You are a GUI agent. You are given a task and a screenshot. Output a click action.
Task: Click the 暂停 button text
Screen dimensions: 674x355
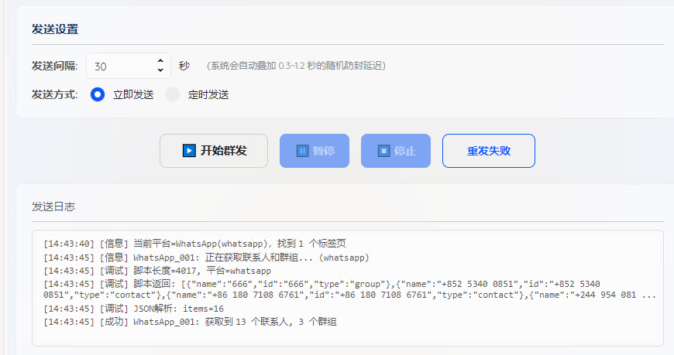coord(324,151)
